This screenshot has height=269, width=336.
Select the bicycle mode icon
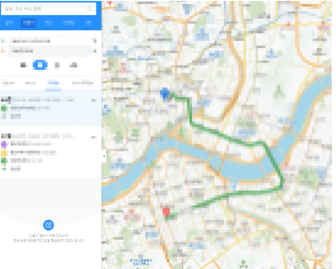pos(74,65)
